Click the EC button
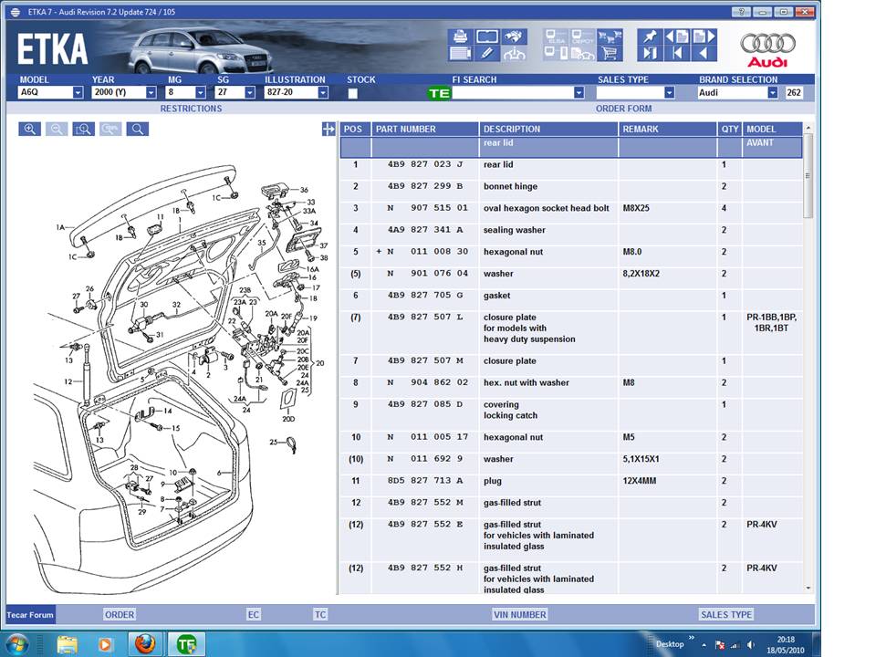876x657 pixels. (x=254, y=614)
